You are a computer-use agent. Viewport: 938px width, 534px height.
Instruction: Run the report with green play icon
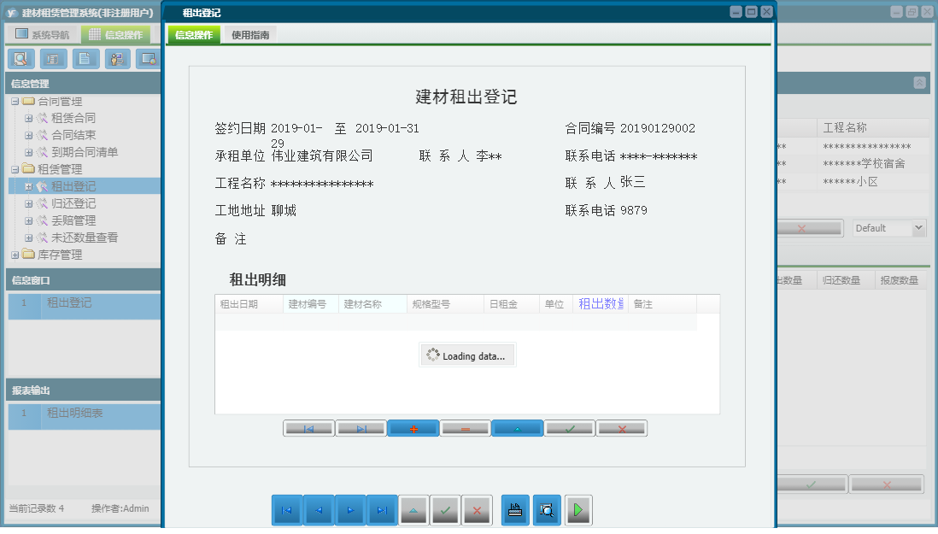(x=577, y=510)
